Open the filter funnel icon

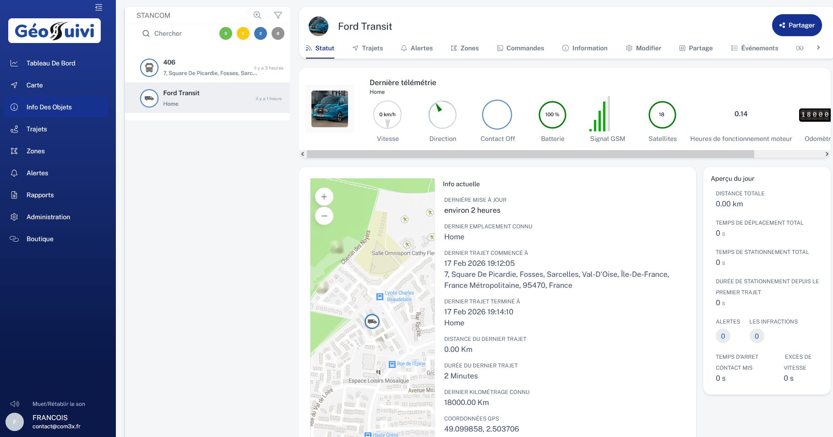278,15
